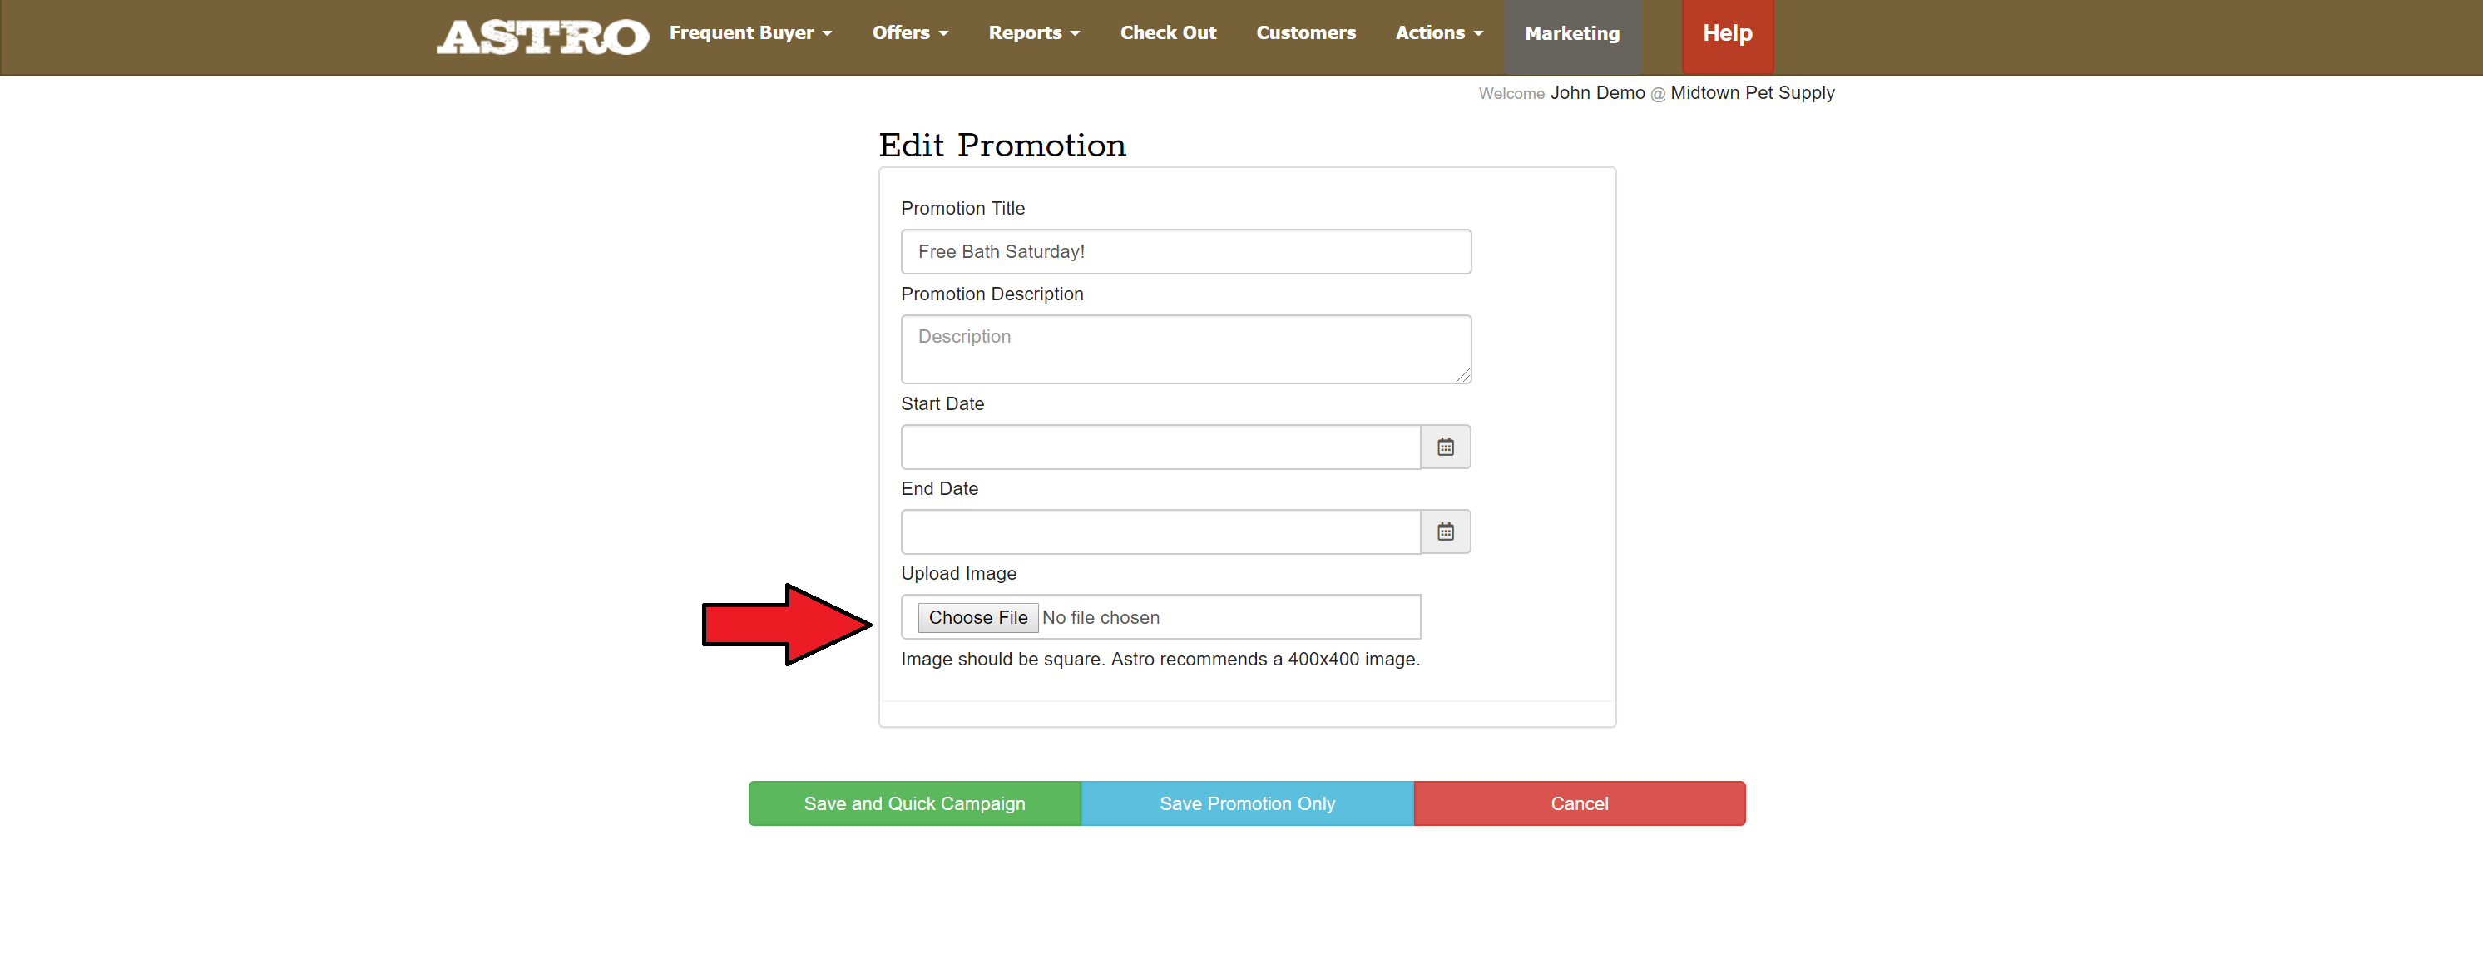Click the Promotion Description text area
Screen dimensions: 2483x969
coord(1185,349)
